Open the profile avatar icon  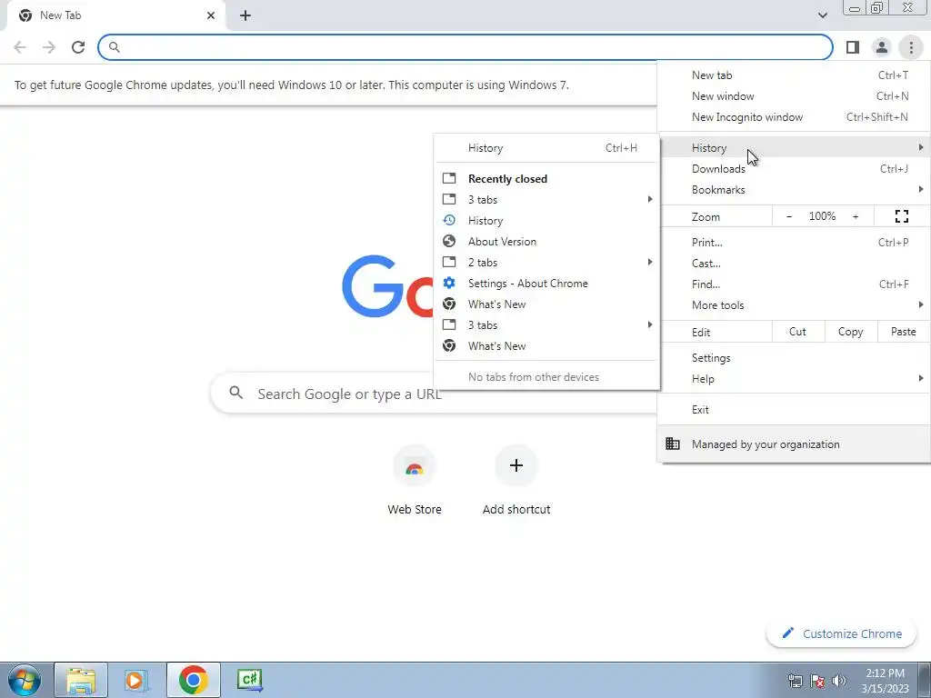click(882, 47)
